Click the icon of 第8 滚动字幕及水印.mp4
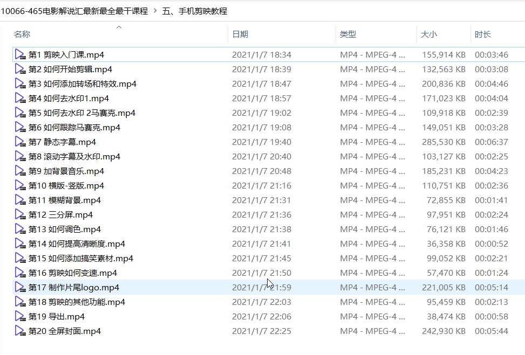525x355 pixels. 20,156
